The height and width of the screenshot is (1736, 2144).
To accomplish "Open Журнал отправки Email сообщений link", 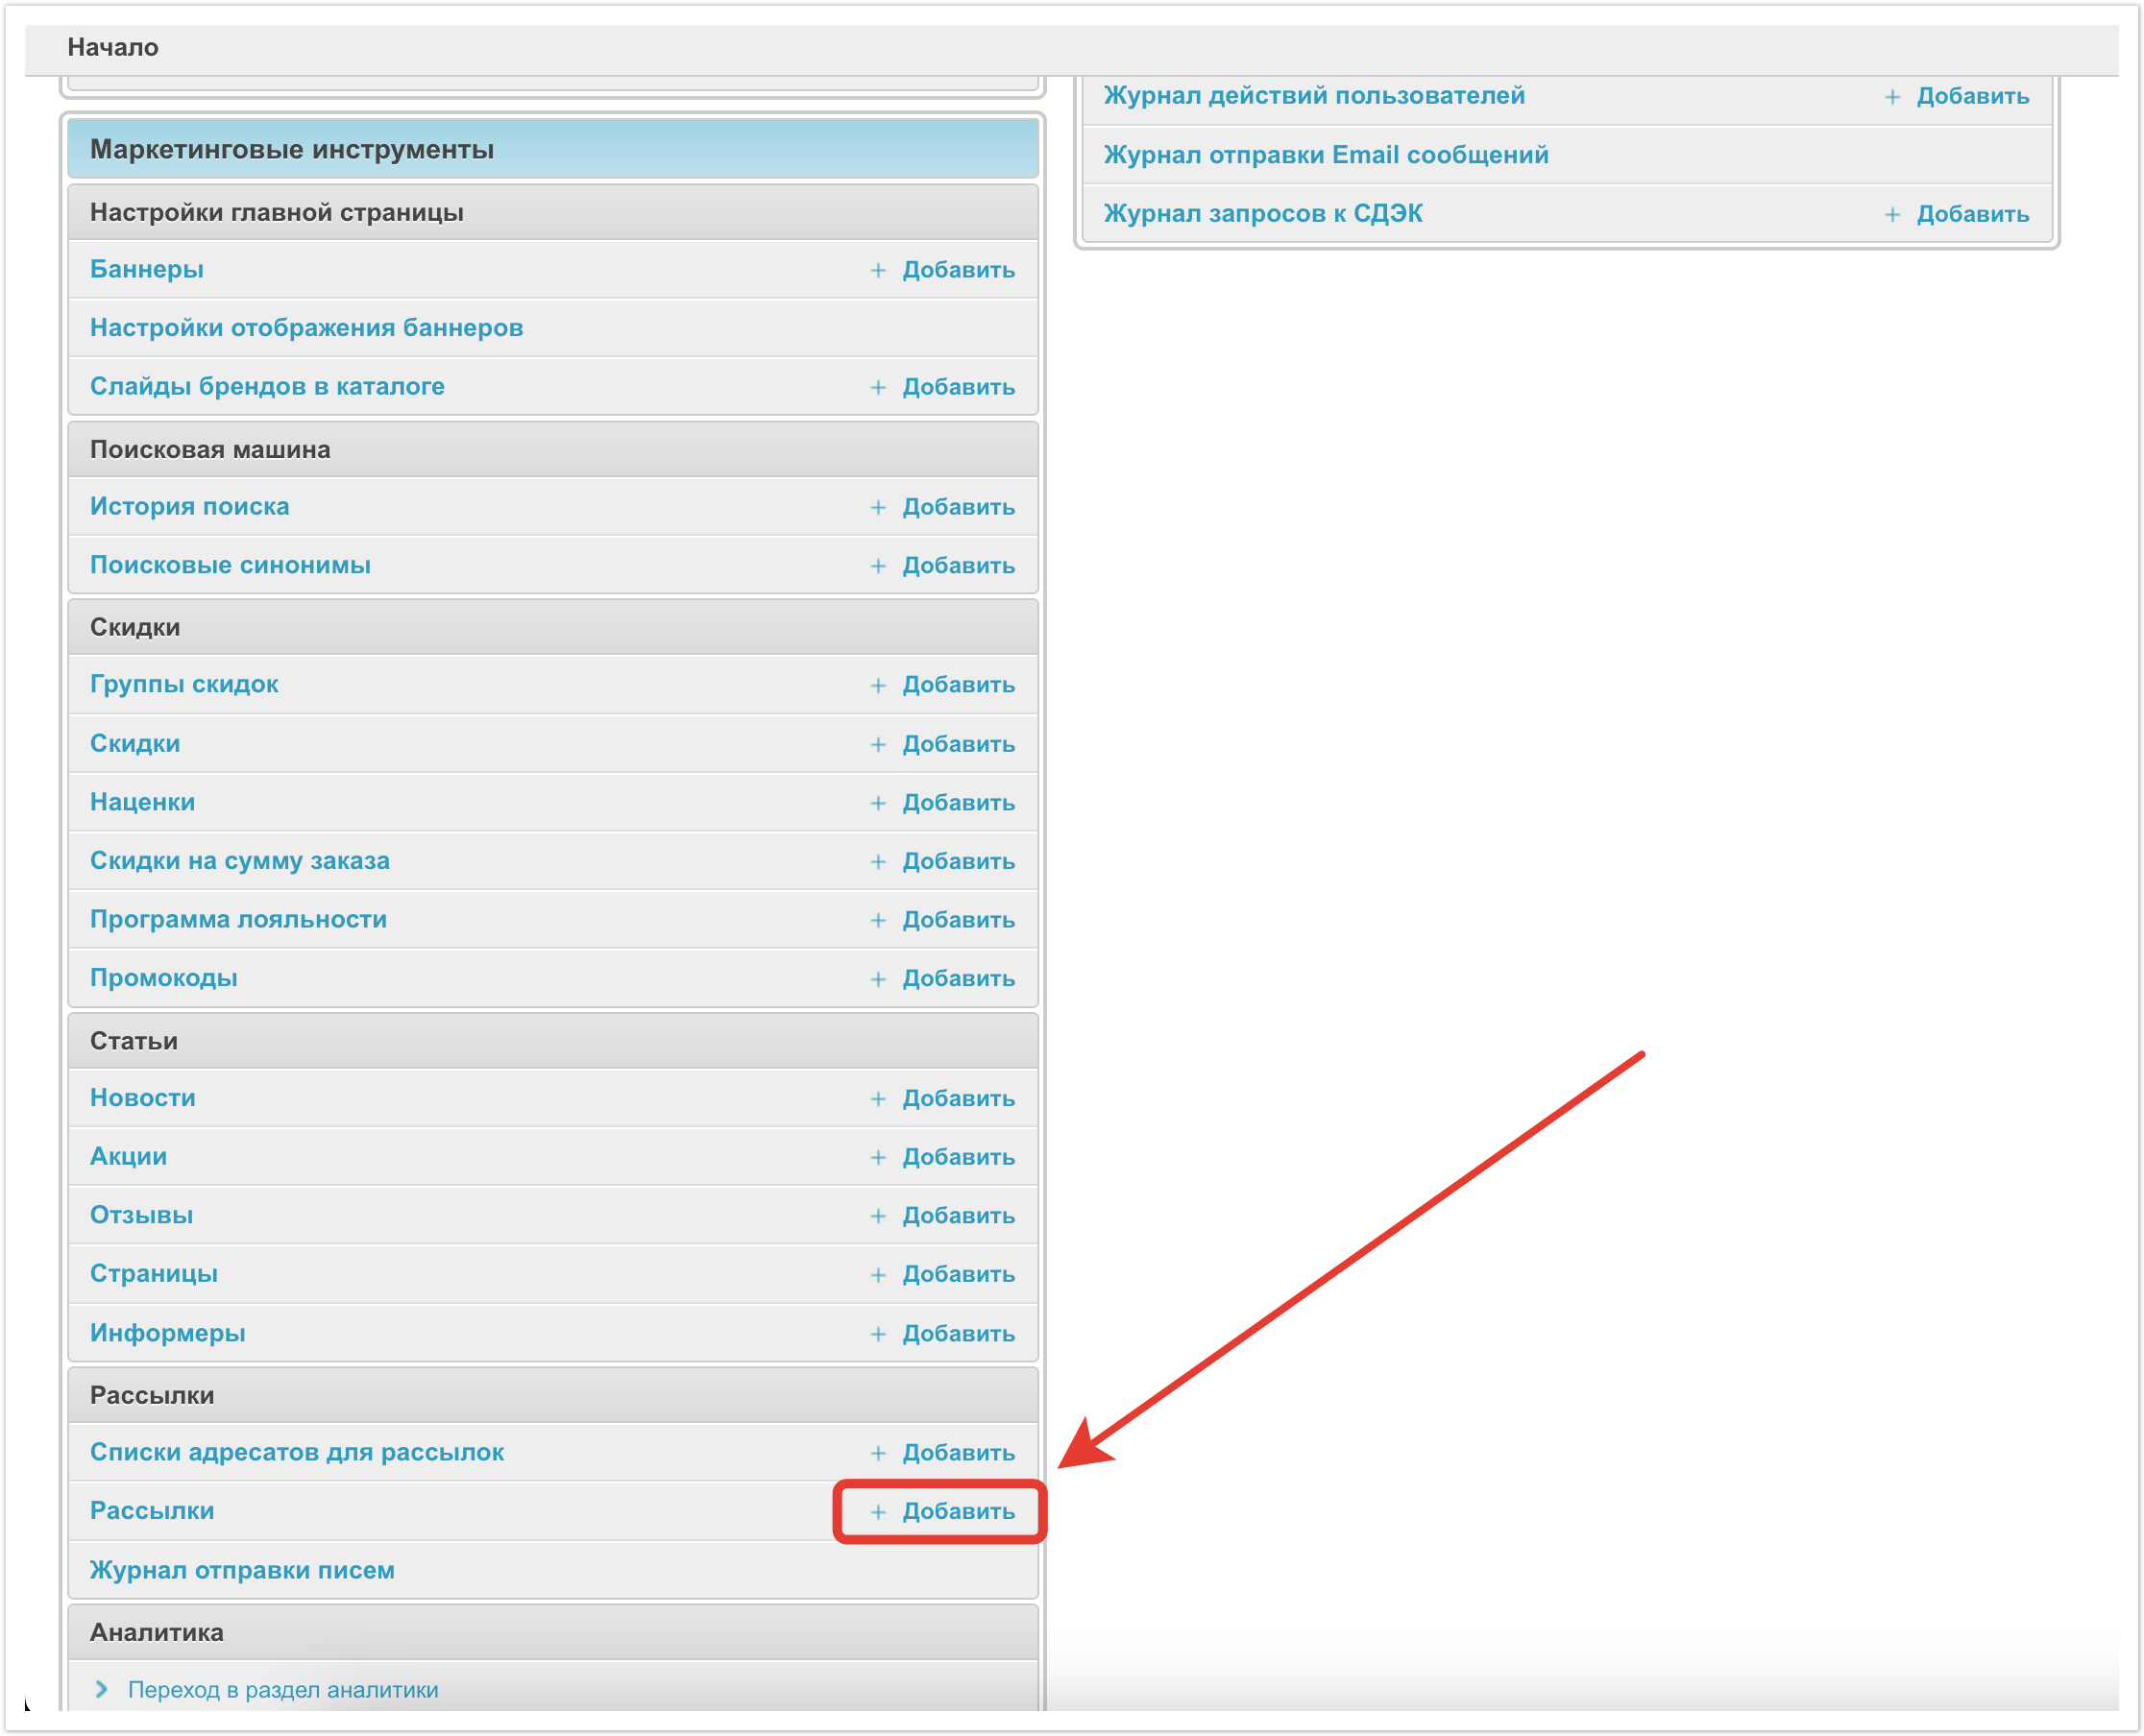I will pos(1326,155).
